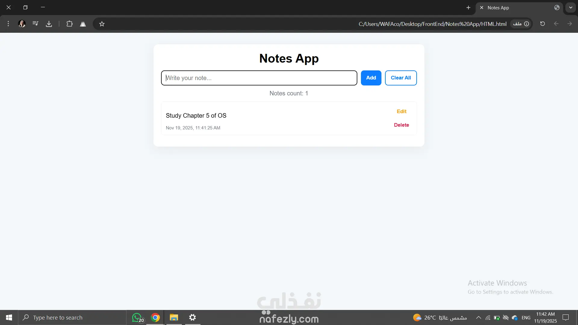
Task: Click the triangle extension icon in the toolbar
Action: point(83,24)
